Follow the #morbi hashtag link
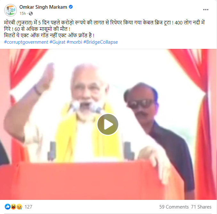Viewport: 217px width, 214px height. pos(74,42)
